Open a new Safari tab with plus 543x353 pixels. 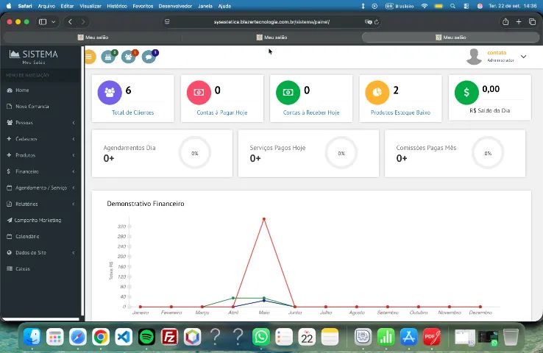coord(519,22)
